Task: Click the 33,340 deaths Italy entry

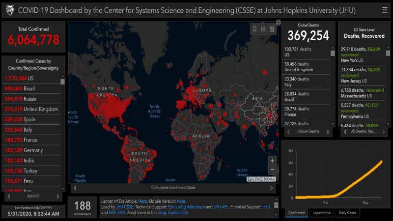Action: pyautogui.click(x=306, y=82)
